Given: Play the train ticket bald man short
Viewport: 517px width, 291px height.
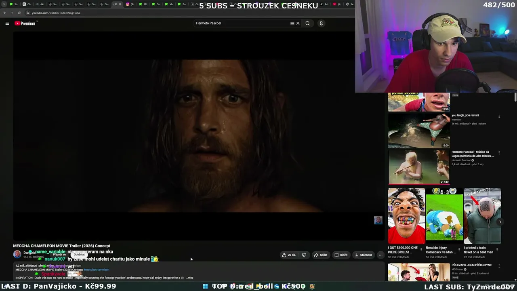Looking at the screenshot, I should (482, 216).
